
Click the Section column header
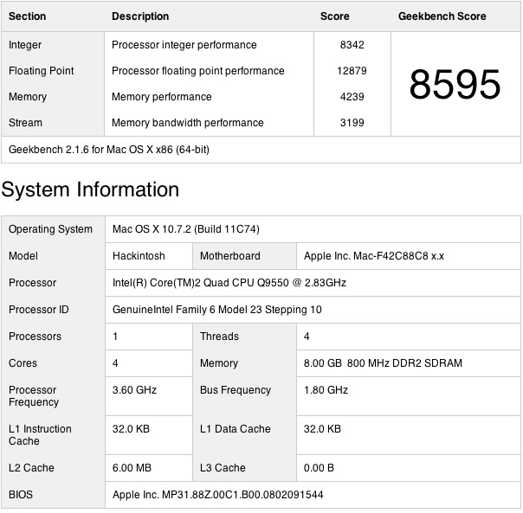(x=27, y=16)
